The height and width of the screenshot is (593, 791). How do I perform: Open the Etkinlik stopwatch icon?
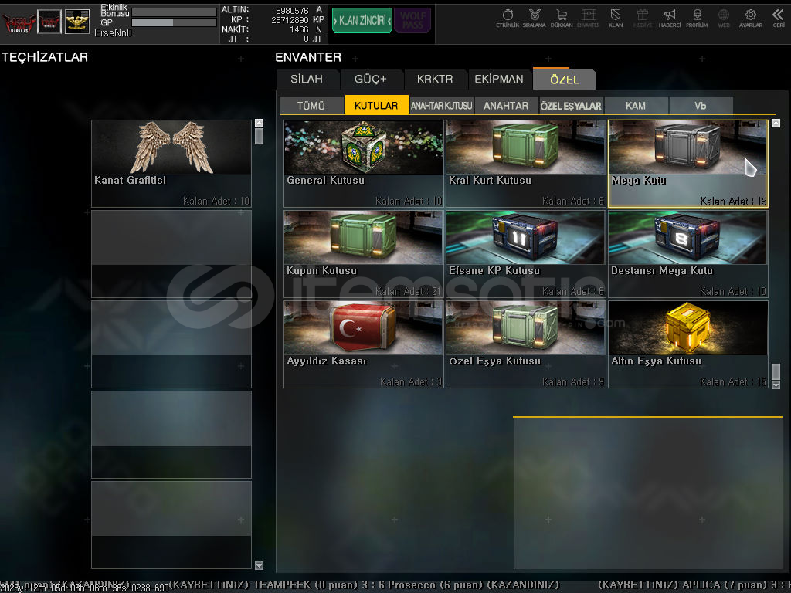pos(508,17)
